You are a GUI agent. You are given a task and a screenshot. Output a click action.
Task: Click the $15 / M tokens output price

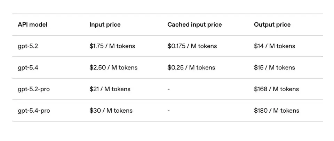(x=275, y=67)
